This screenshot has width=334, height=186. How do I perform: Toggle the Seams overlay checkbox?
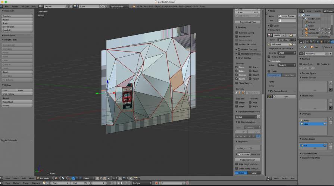coord(237,79)
